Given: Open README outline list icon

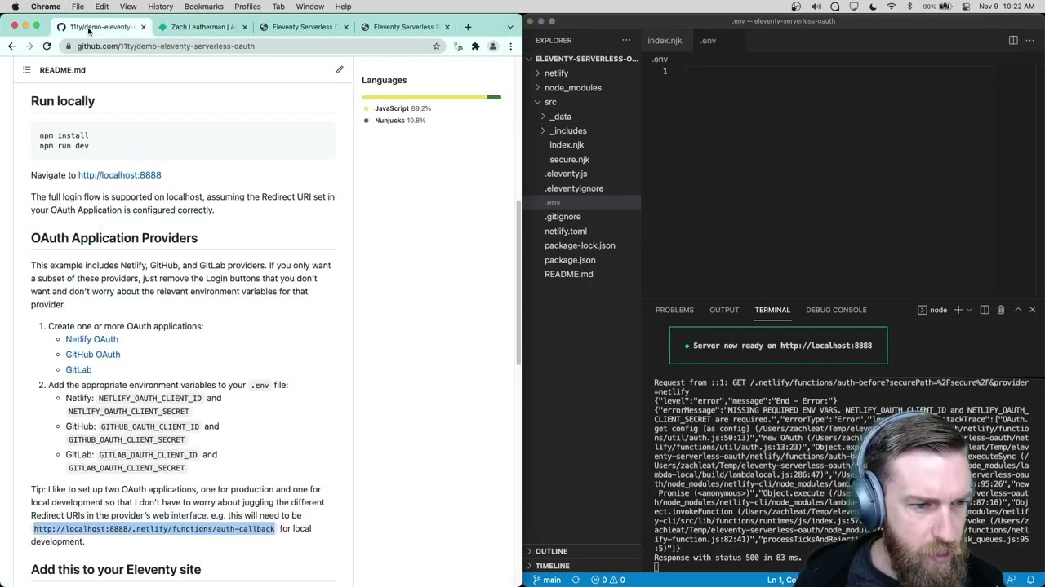Looking at the screenshot, I should tap(27, 70).
